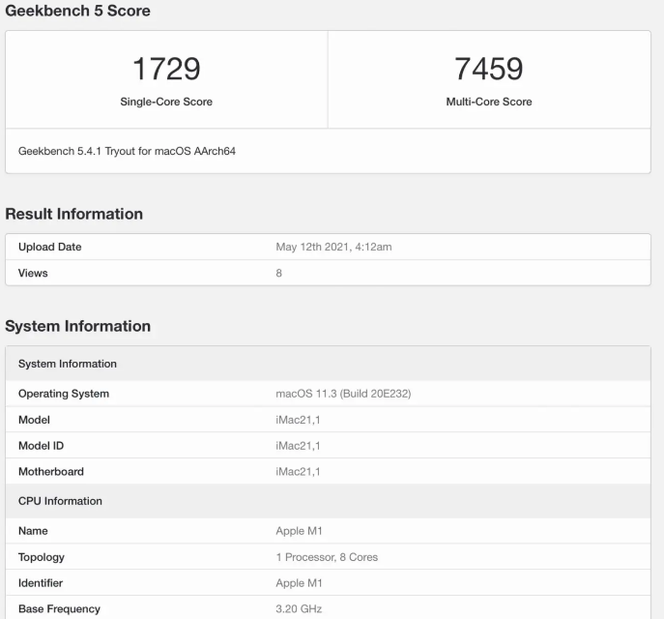Screen dimensions: 664x619
Task: Click the large System Information heading
Action: coord(78,326)
